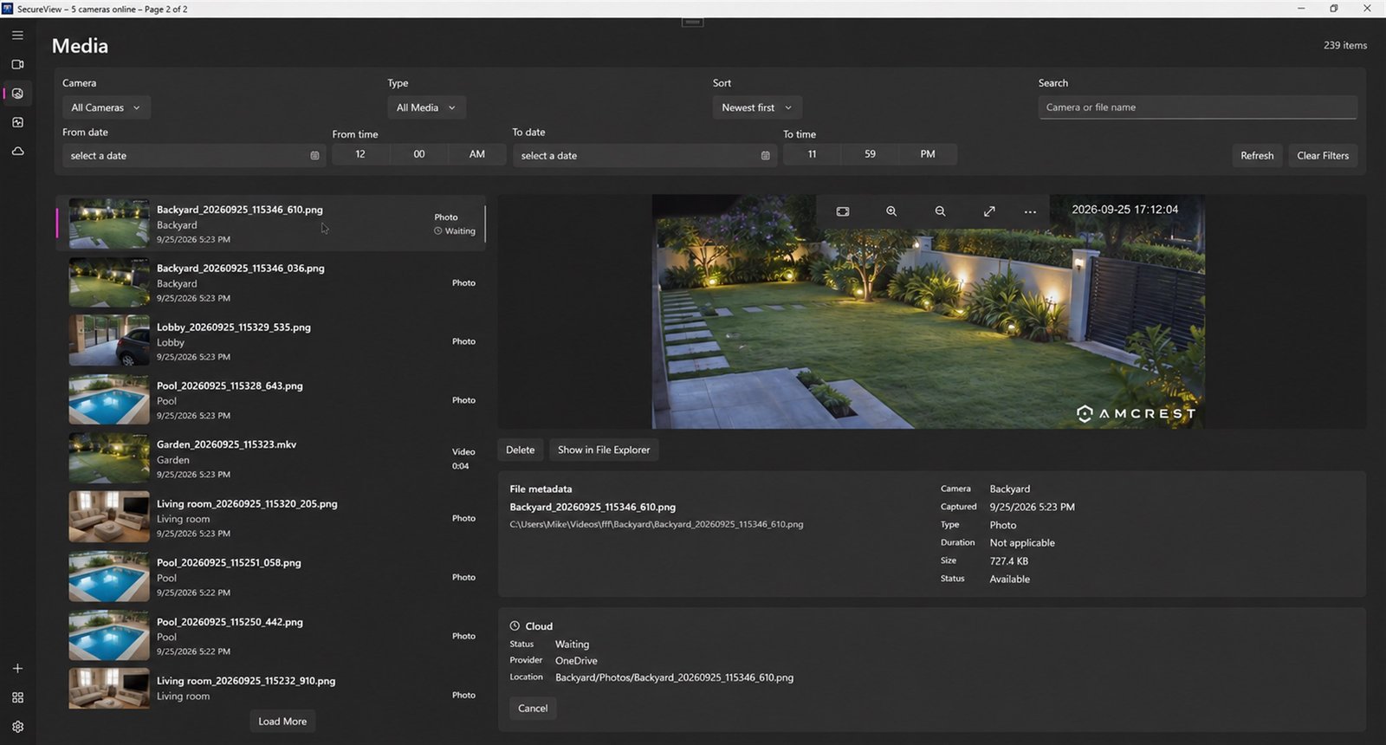This screenshot has height=745, width=1386.
Task: Select Pool_20260925_115328_643.png thumbnail
Action: [x=109, y=400]
